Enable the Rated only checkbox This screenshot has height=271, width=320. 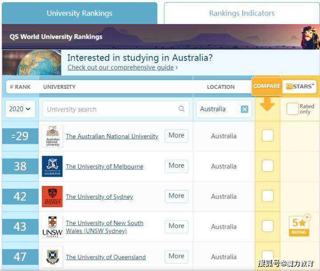[292, 109]
